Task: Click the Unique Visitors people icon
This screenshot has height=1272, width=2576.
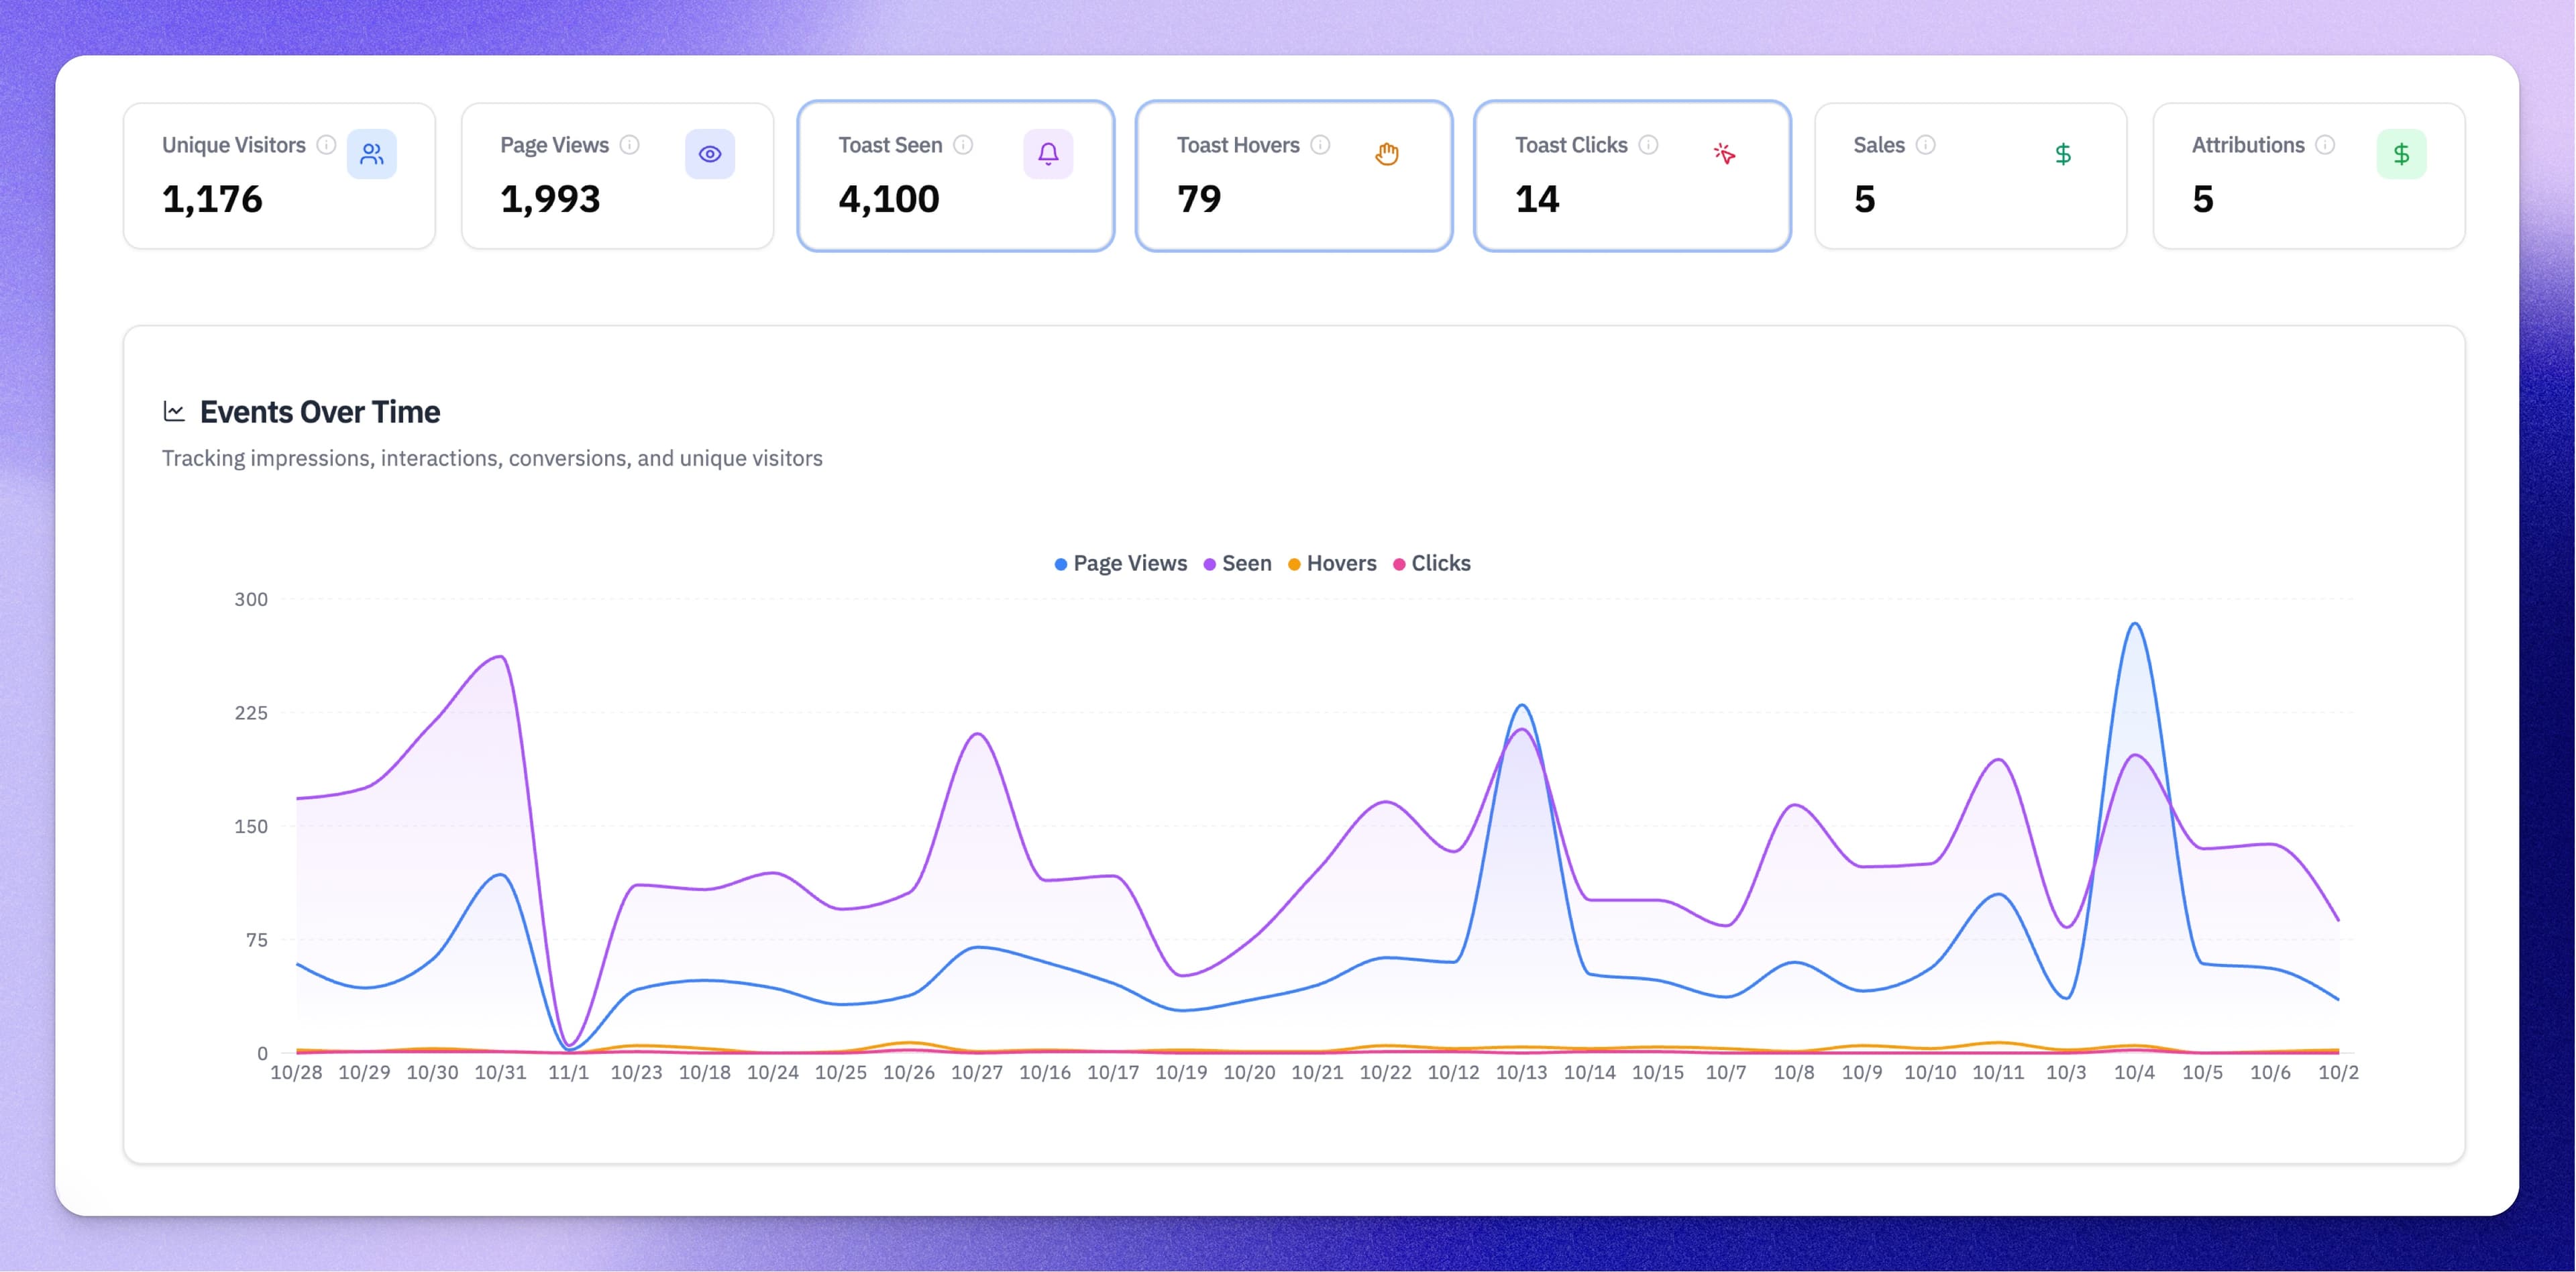Action: (371, 153)
